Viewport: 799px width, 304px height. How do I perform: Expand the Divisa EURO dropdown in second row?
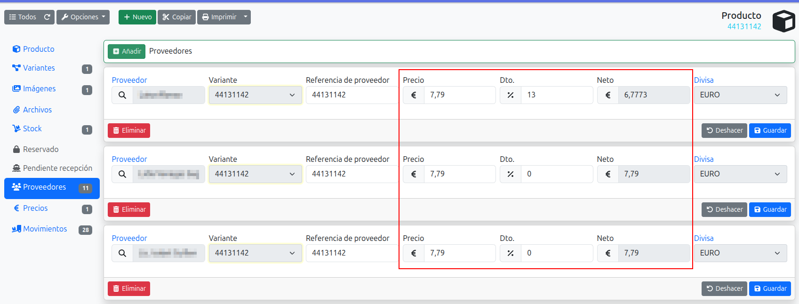(x=740, y=174)
